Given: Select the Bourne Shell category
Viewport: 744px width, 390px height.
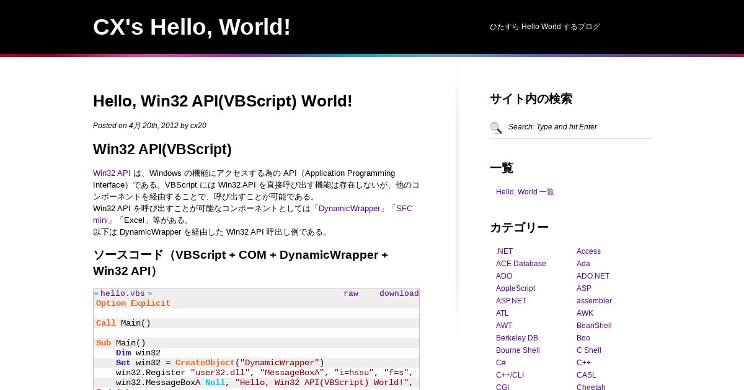Looking at the screenshot, I should [518, 350].
